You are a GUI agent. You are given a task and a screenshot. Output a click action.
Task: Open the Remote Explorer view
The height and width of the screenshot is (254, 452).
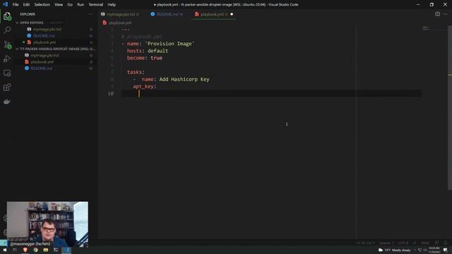(x=7, y=73)
